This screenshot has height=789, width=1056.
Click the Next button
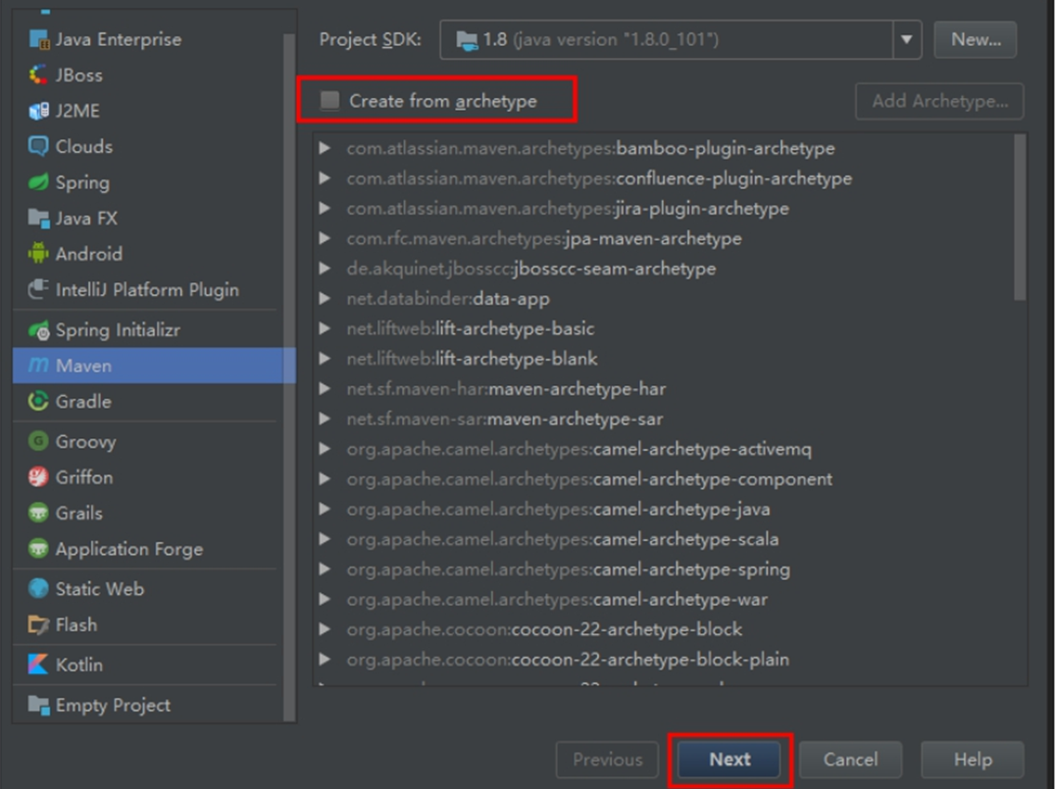click(x=729, y=760)
